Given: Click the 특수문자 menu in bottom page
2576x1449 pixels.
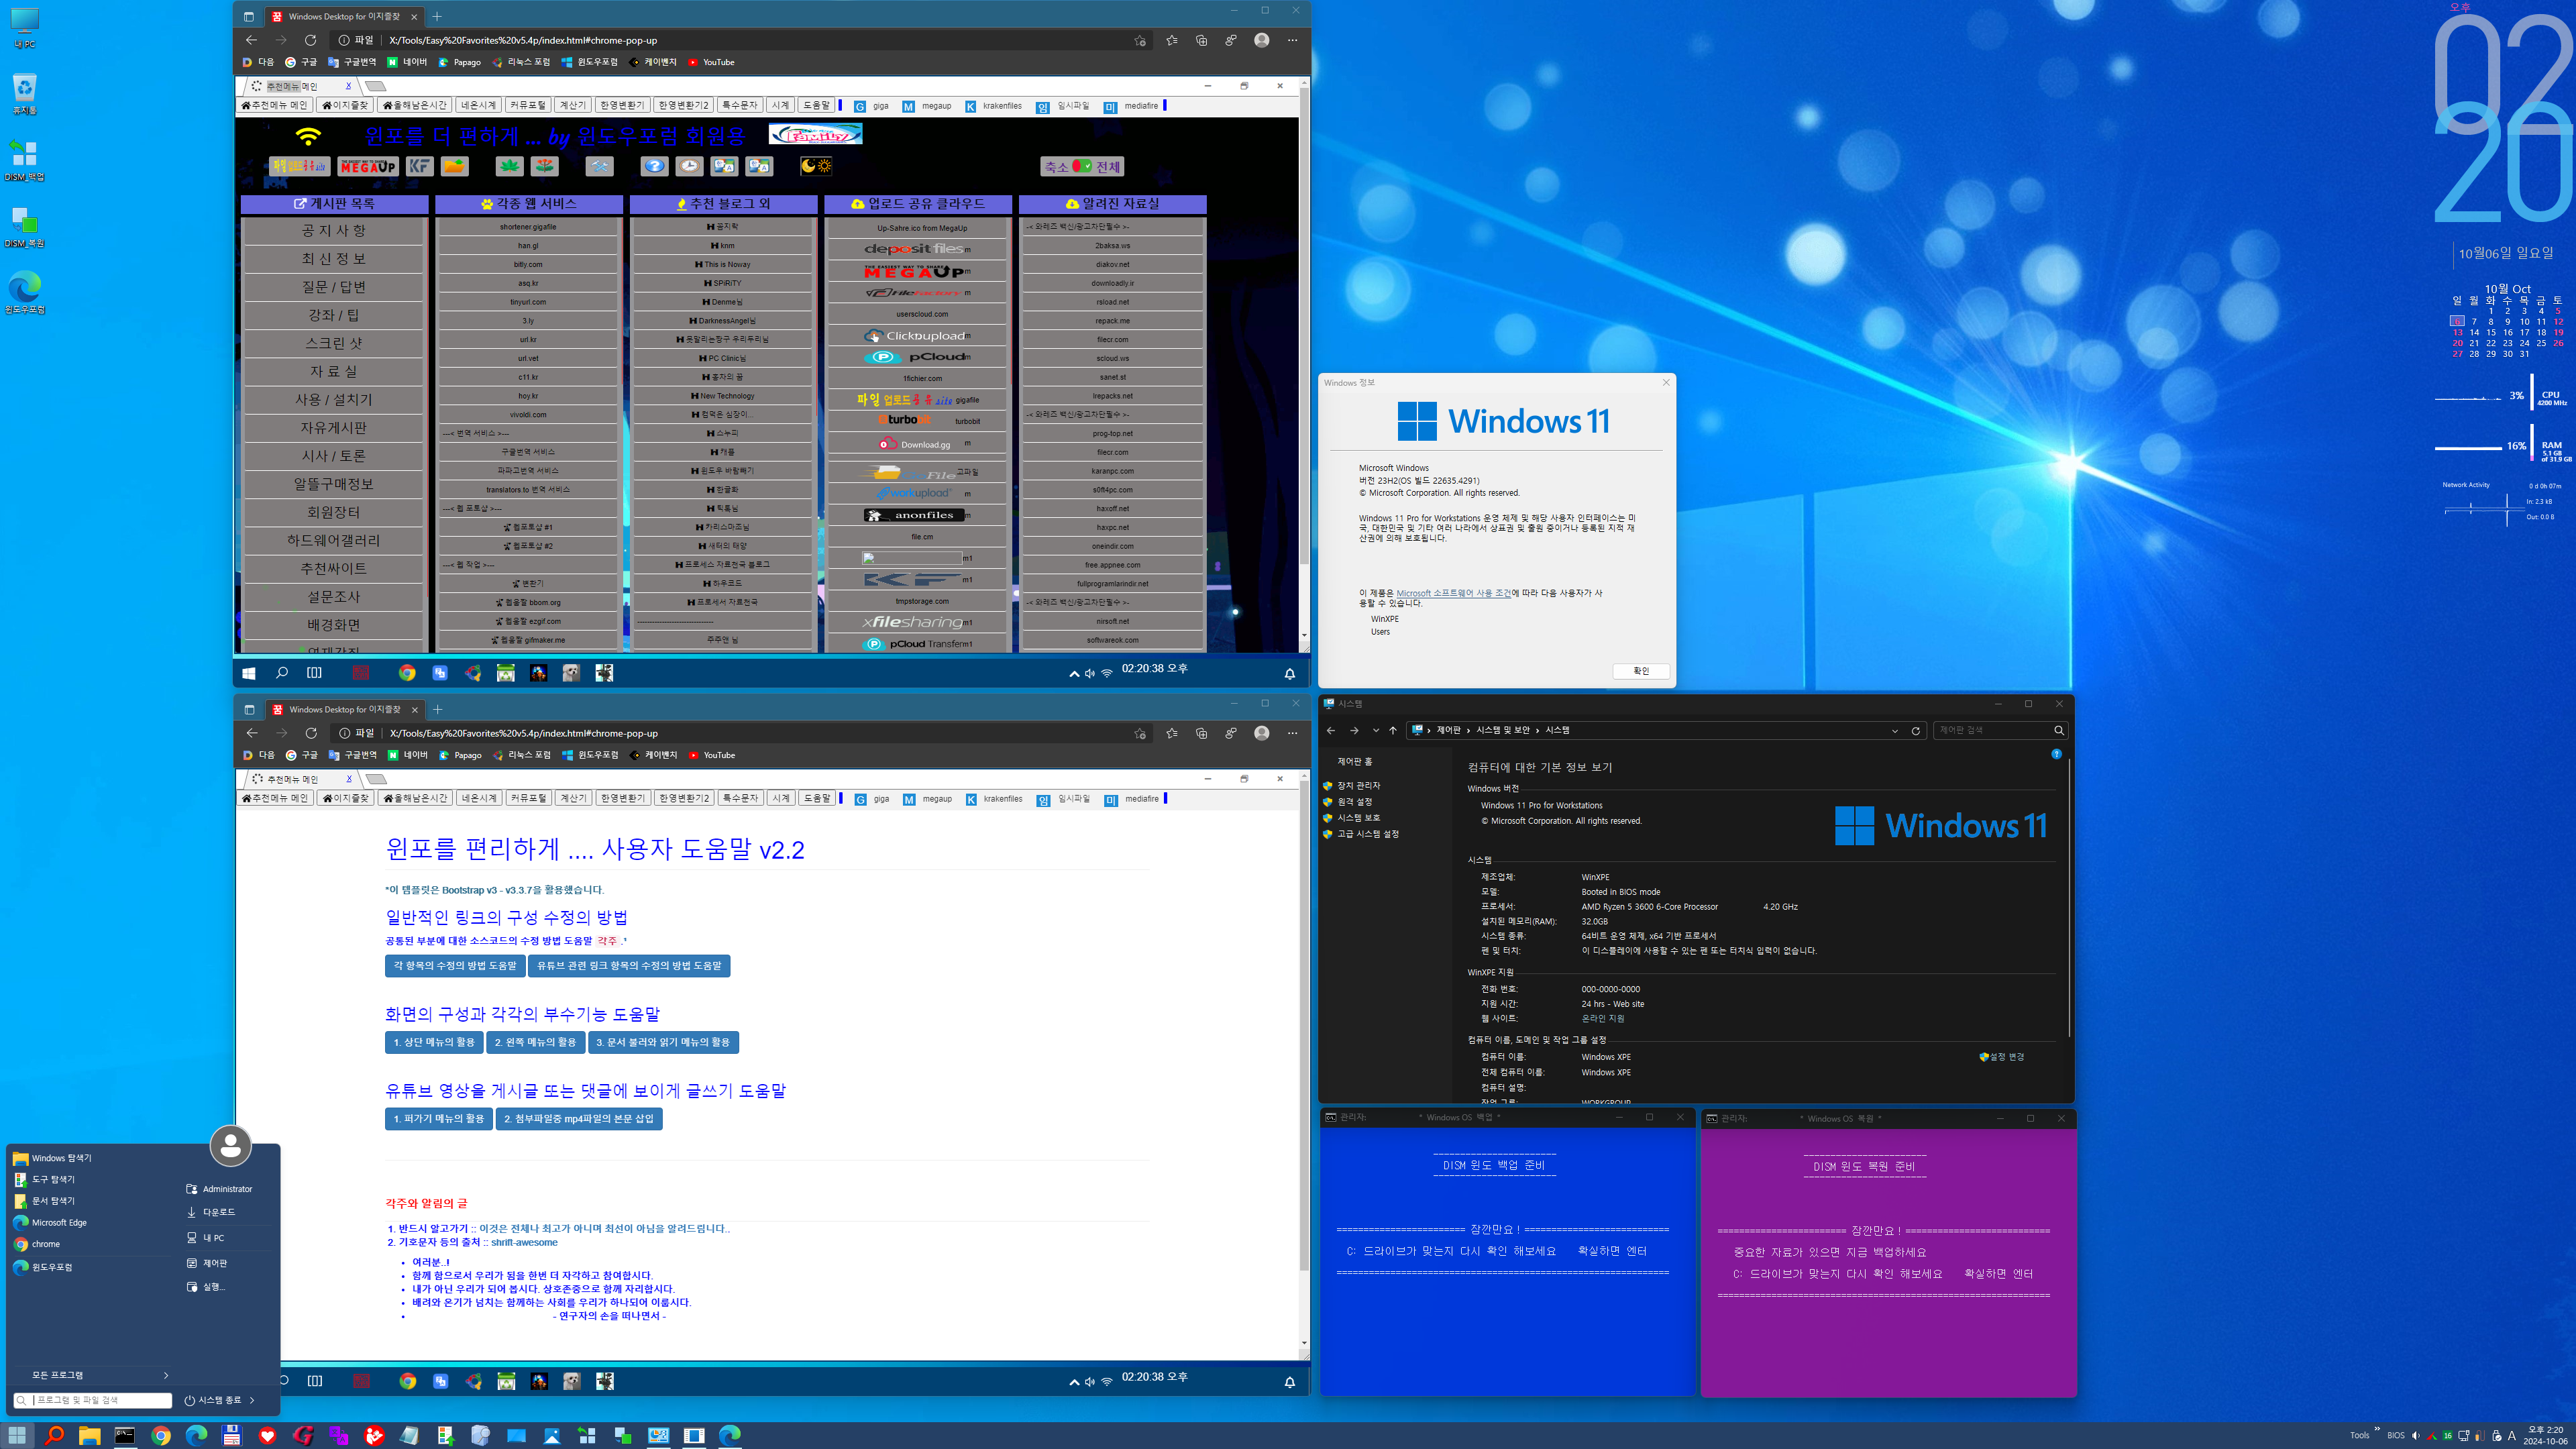Looking at the screenshot, I should [740, 798].
